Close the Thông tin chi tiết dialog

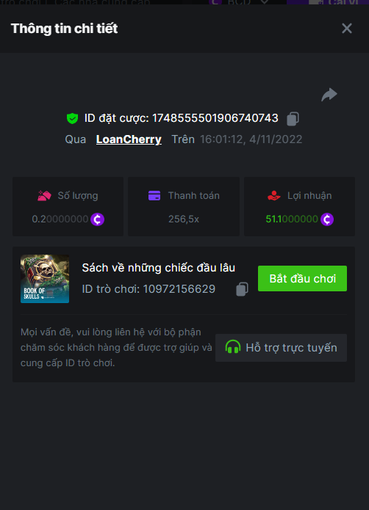click(x=346, y=29)
